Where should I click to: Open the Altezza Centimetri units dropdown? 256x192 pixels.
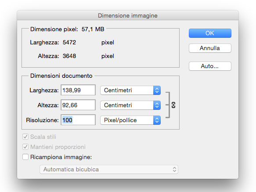(x=130, y=105)
